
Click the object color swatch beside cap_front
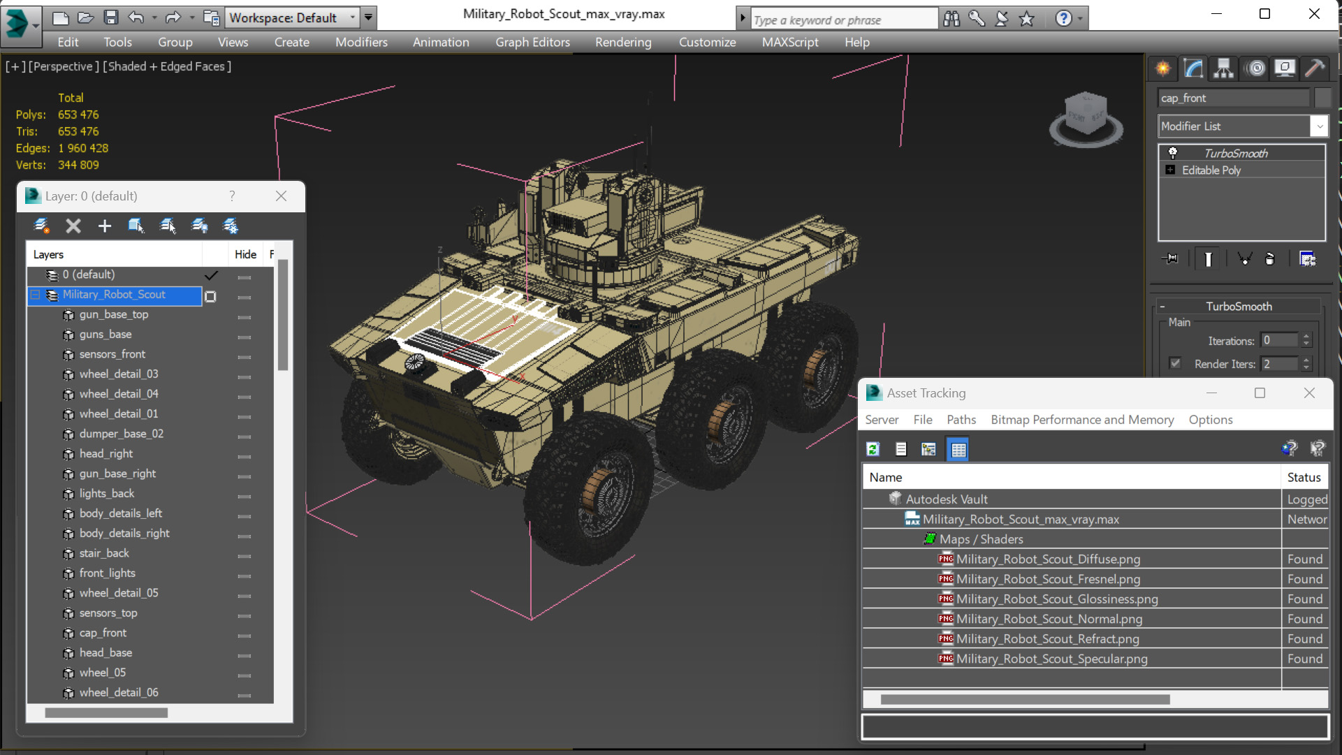point(1322,98)
